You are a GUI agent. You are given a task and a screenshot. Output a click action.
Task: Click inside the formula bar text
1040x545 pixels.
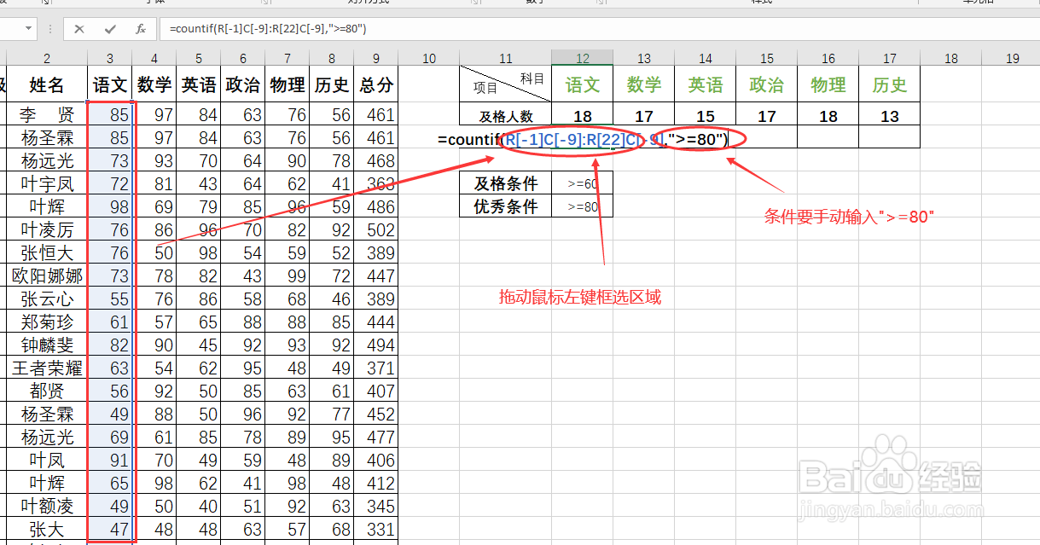pyautogui.click(x=268, y=29)
